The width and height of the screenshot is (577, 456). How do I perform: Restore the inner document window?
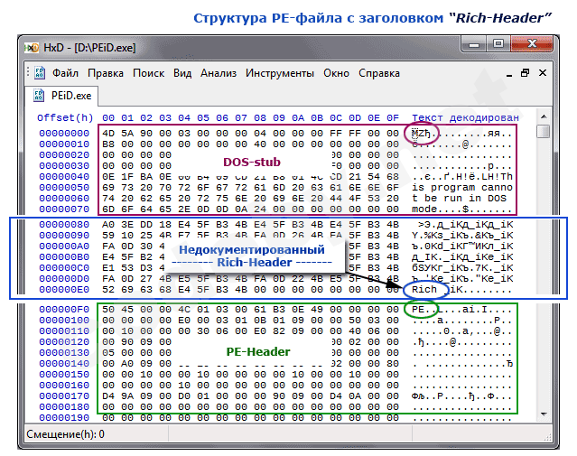(526, 73)
